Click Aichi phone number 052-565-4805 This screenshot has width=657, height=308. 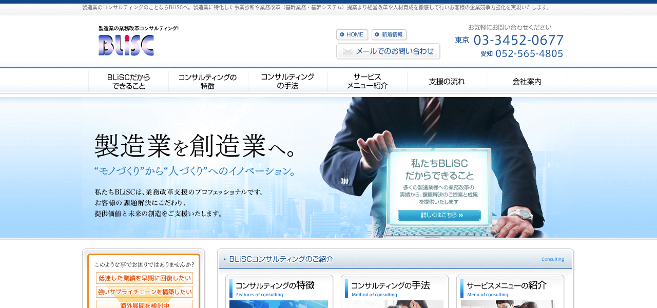(529, 53)
